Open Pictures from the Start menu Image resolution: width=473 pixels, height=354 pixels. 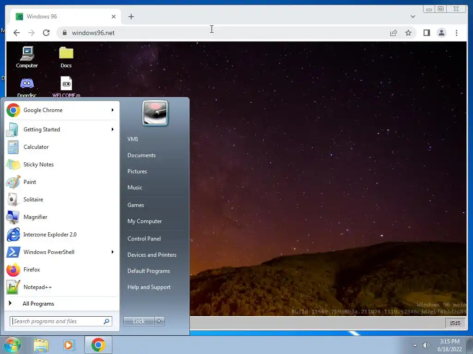137,171
